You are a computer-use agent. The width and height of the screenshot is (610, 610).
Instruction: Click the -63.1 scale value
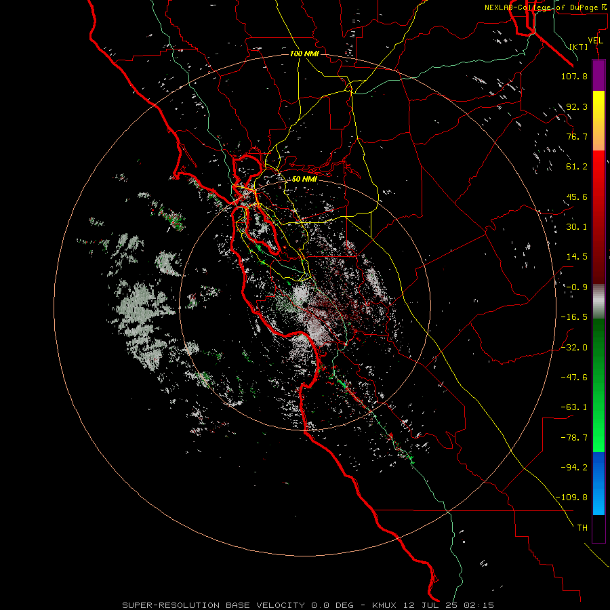pos(574,407)
